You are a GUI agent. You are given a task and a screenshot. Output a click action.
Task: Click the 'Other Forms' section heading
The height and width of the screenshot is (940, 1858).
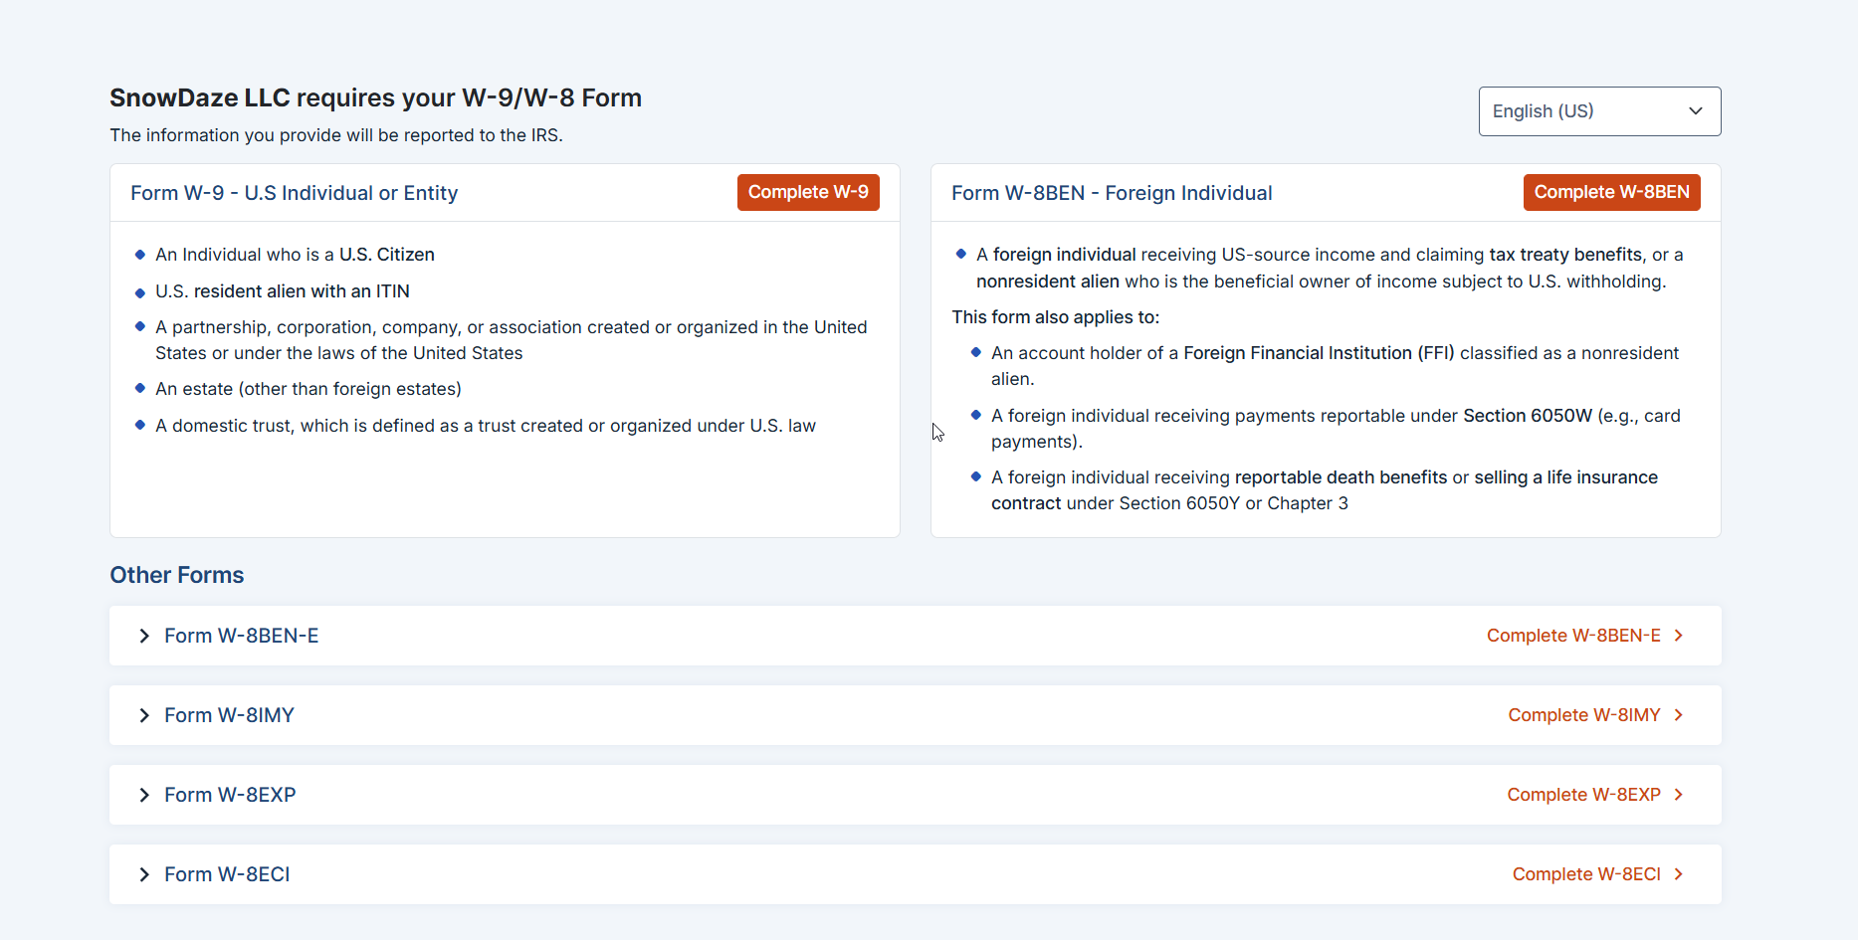[177, 575]
